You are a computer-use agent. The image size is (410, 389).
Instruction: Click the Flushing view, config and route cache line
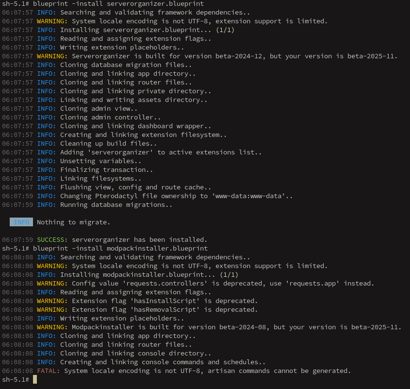(x=131, y=187)
